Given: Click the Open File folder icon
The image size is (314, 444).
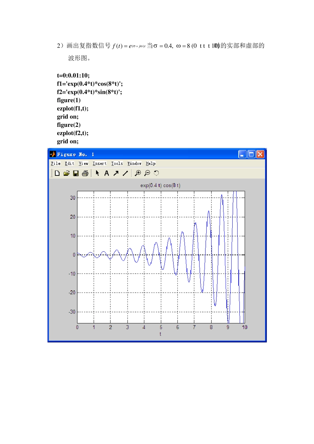Looking at the screenshot, I should click(x=66, y=173).
